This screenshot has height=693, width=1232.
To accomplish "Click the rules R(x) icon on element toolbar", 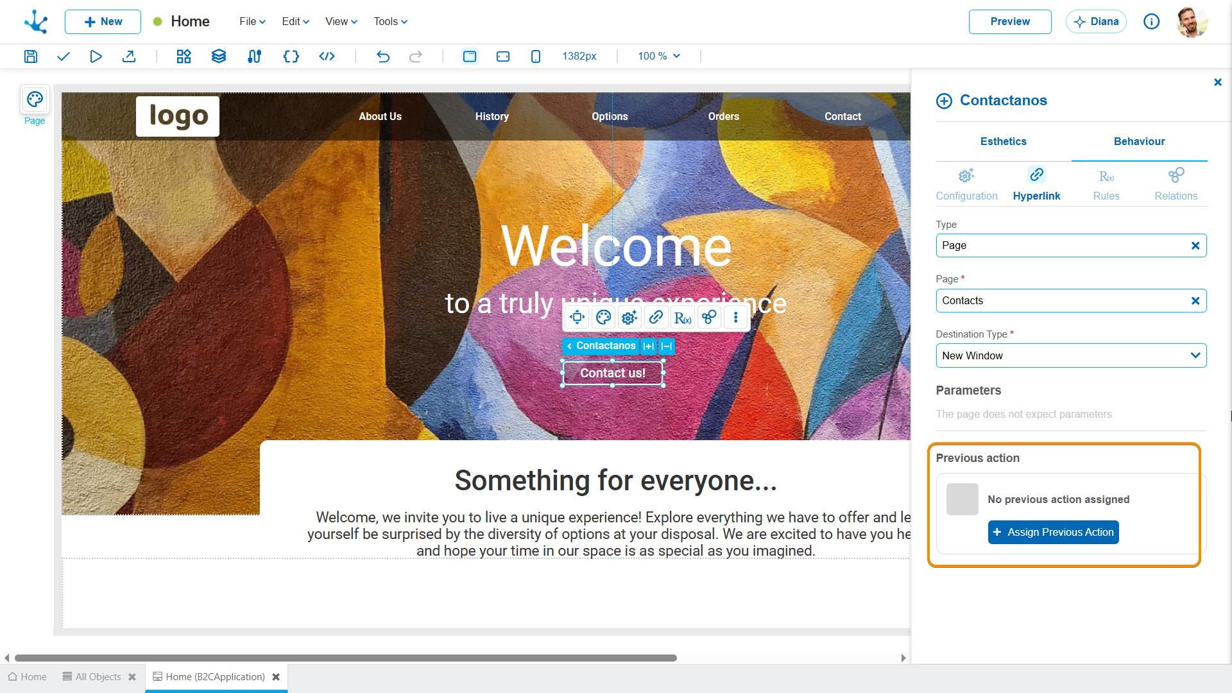I will (x=683, y=318).
